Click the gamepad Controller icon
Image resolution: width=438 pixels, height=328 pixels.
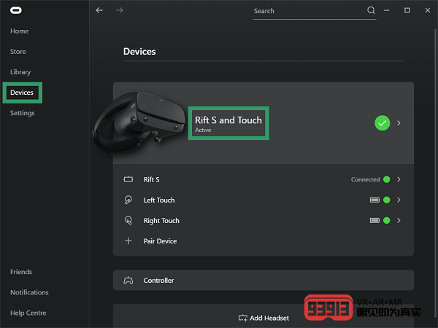[128, 280]
